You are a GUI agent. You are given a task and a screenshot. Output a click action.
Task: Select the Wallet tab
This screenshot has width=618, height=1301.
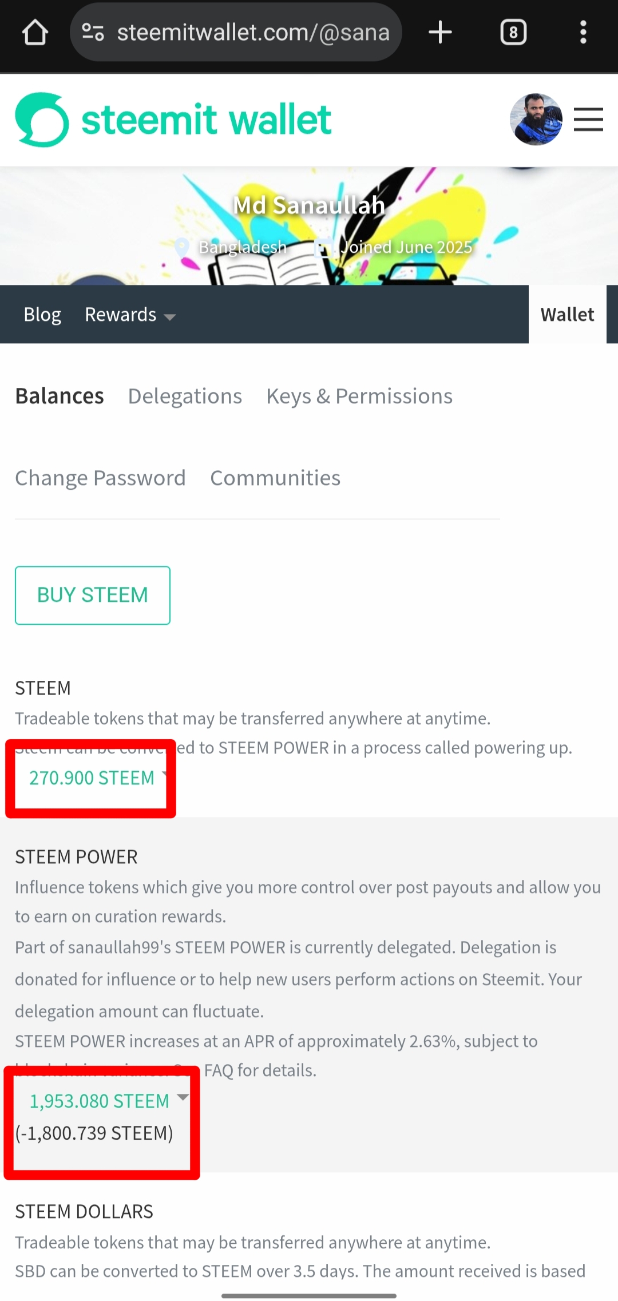(567, 315)
